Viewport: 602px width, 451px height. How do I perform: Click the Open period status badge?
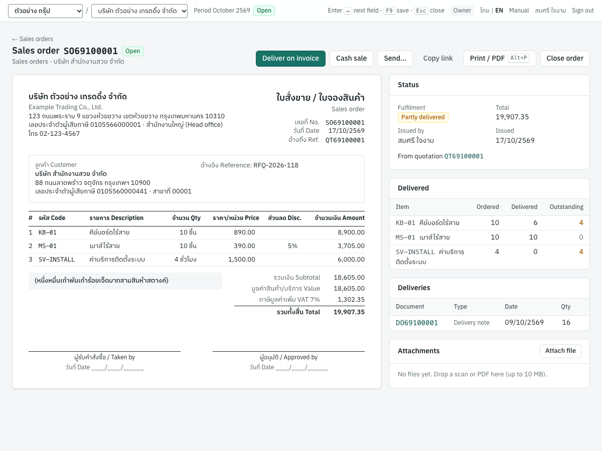coord(264,11)
